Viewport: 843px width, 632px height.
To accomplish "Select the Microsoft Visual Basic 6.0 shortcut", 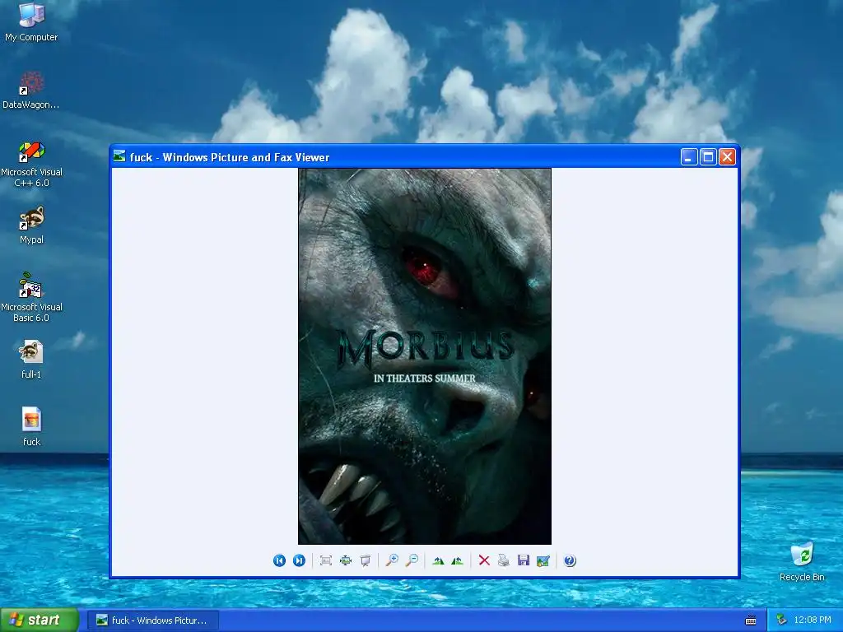I will pos(31,297).
